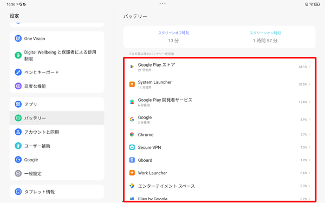Tap the アカウントと同期 person icon
The image size is (325, 203).
18,132
